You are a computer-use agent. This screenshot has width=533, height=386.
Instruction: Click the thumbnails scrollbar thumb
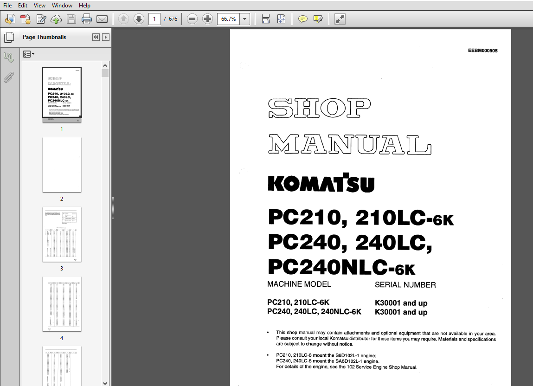pyautogui.click(x=105, y=73)
